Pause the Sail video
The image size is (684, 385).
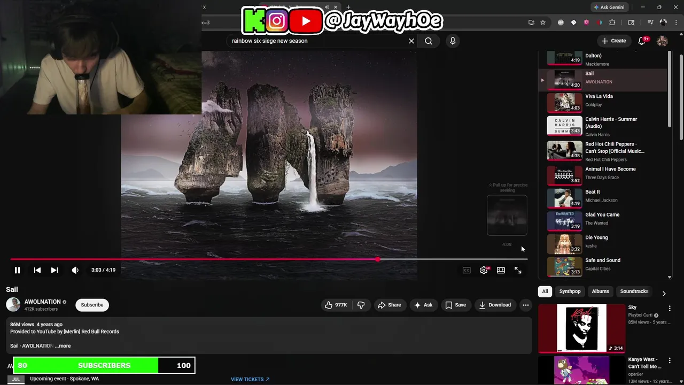[x=17, y=270]
